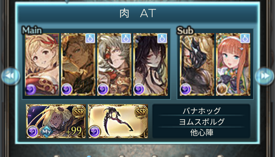The height and width of the screenshot is (157, 275).
Task: Select the brown-haired second main character
Action: (x=78, y=64)
